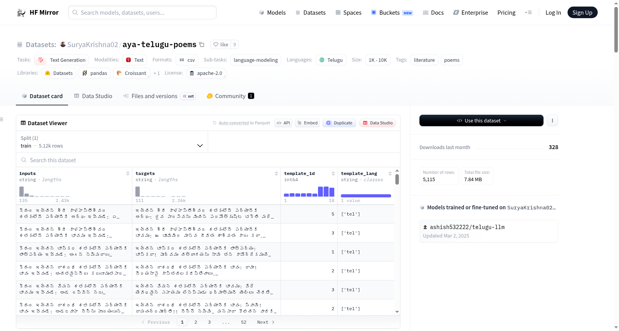Click the Duplicate button
This screenshot has height=331, width=619.
339,123
